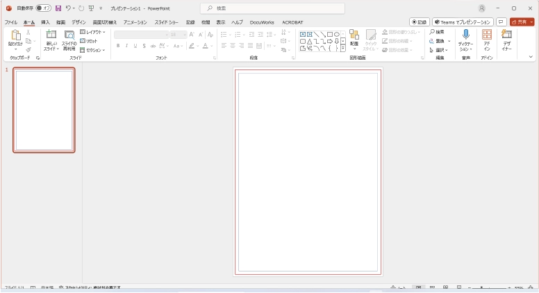Click Teams でプレゼンテーション button
The width and height of the screenshot is (539, 293).
point(463,22)
